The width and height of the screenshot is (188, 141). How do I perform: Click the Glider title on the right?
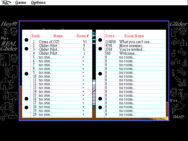[178, 24]
